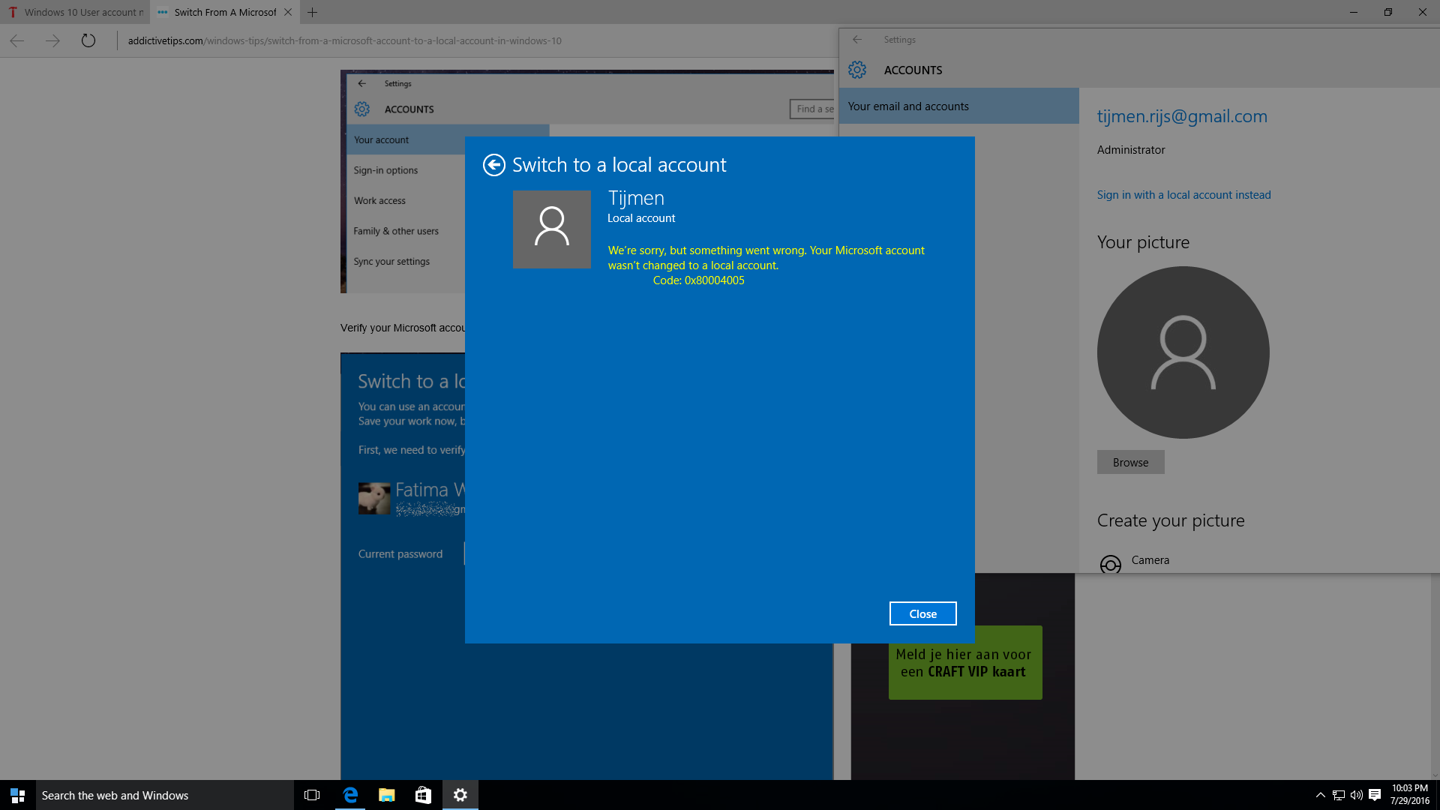This screenshot has width=1440, height=810.
Task: Click the back arrow in the Settings window
Action: point(857,40)
